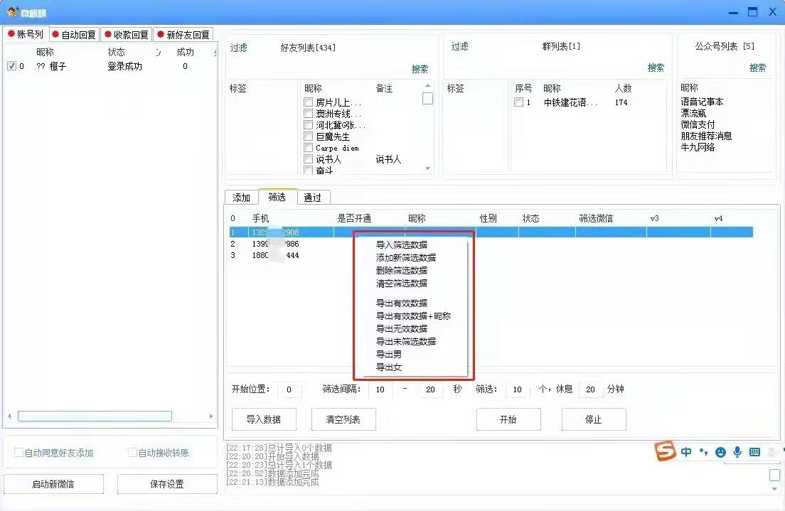Image resolution: width=785 pixels, height=511 pixels.
Task: Click the 中/英 language icon in tray
Action: [x=686, y=451]
